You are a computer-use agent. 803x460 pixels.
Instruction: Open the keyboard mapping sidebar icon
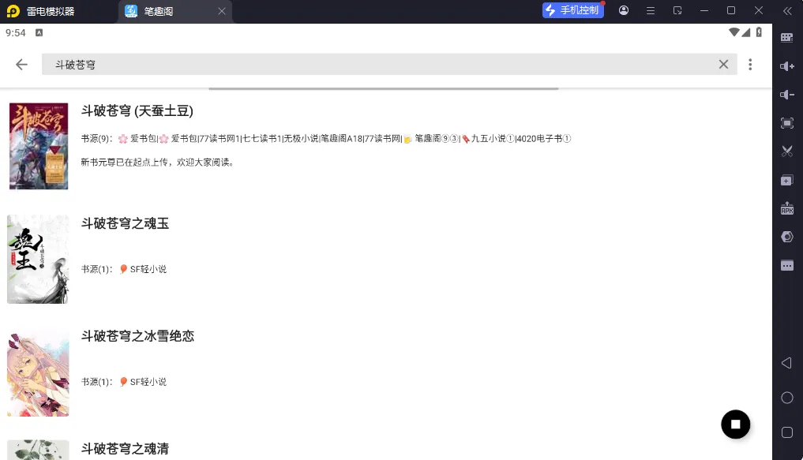click(x=787, y=37)
